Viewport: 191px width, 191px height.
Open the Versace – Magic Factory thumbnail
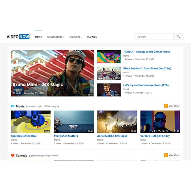[160, 122]
